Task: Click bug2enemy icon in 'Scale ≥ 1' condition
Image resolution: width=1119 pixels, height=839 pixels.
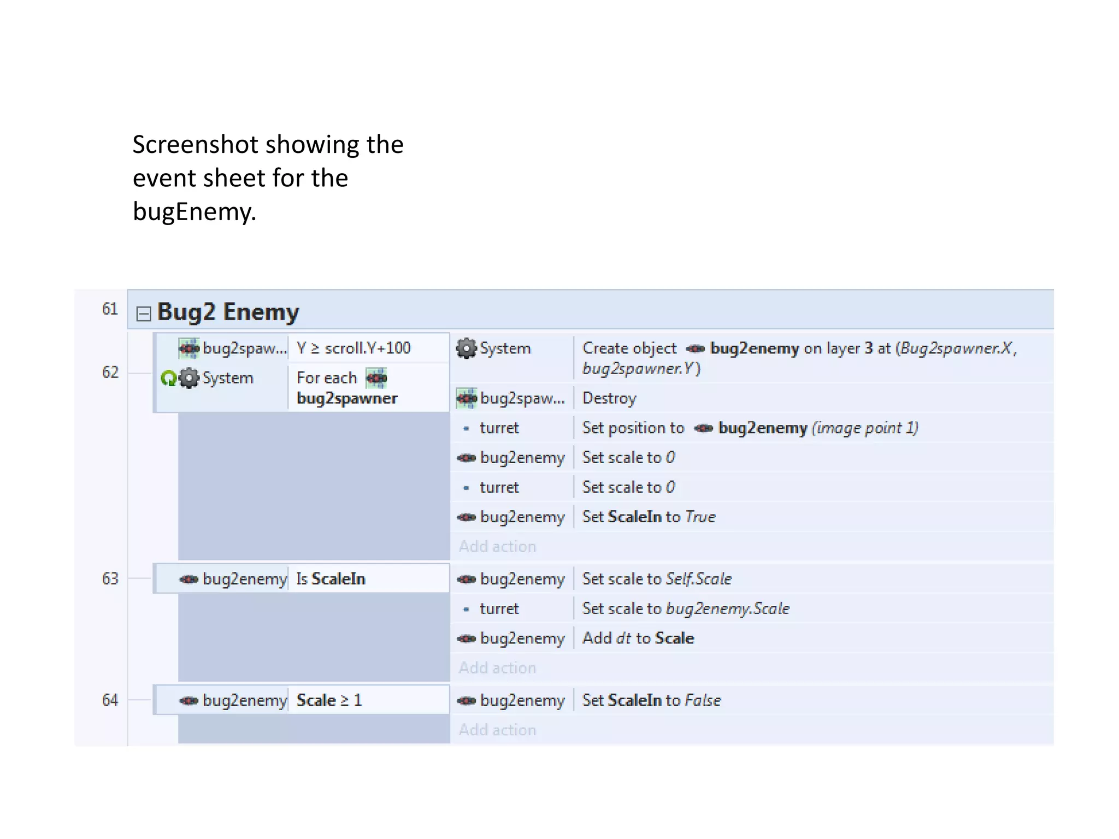Action: (189, 700)
